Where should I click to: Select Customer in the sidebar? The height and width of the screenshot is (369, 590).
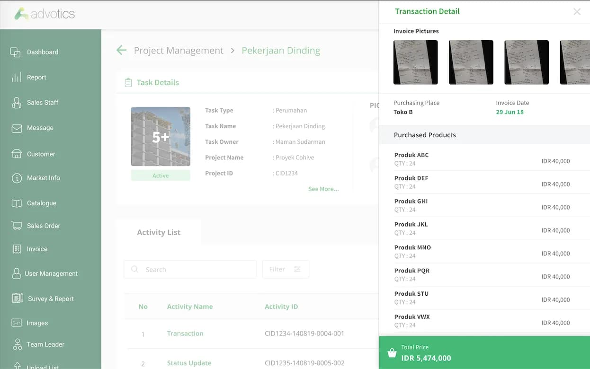[x=41, y=154]
